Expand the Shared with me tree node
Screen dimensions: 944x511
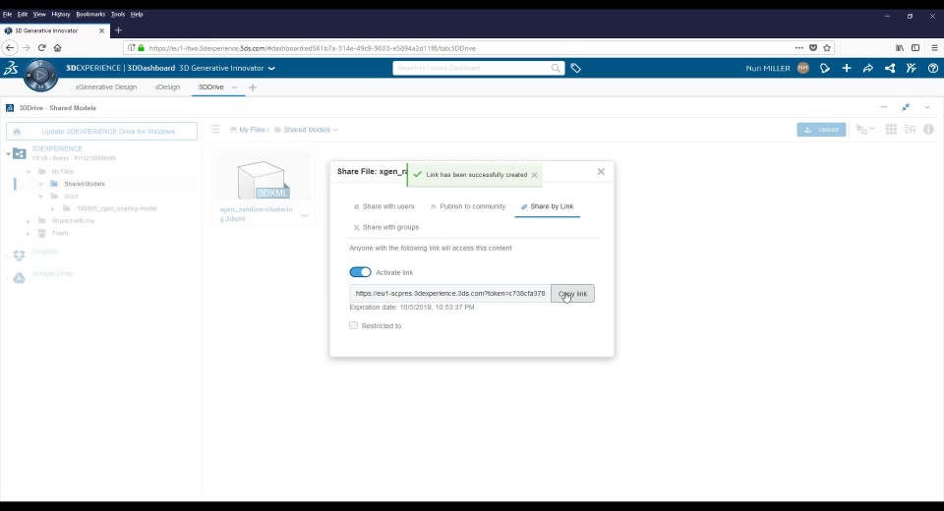[x=29, y=221]
